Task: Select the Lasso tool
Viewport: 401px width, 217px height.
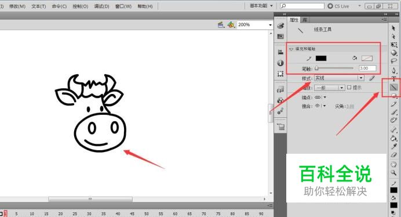Action: [393, 61]
